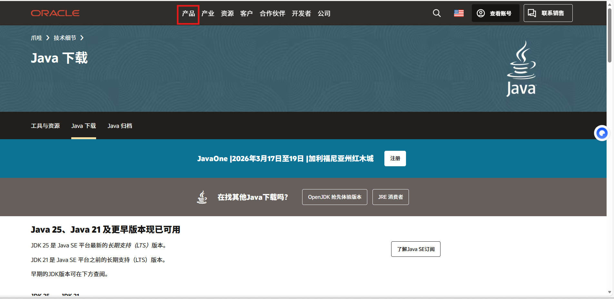The image size is (614, 299).
Task: Click the 注册 button for JavaOne
Action: pos(395,159)
